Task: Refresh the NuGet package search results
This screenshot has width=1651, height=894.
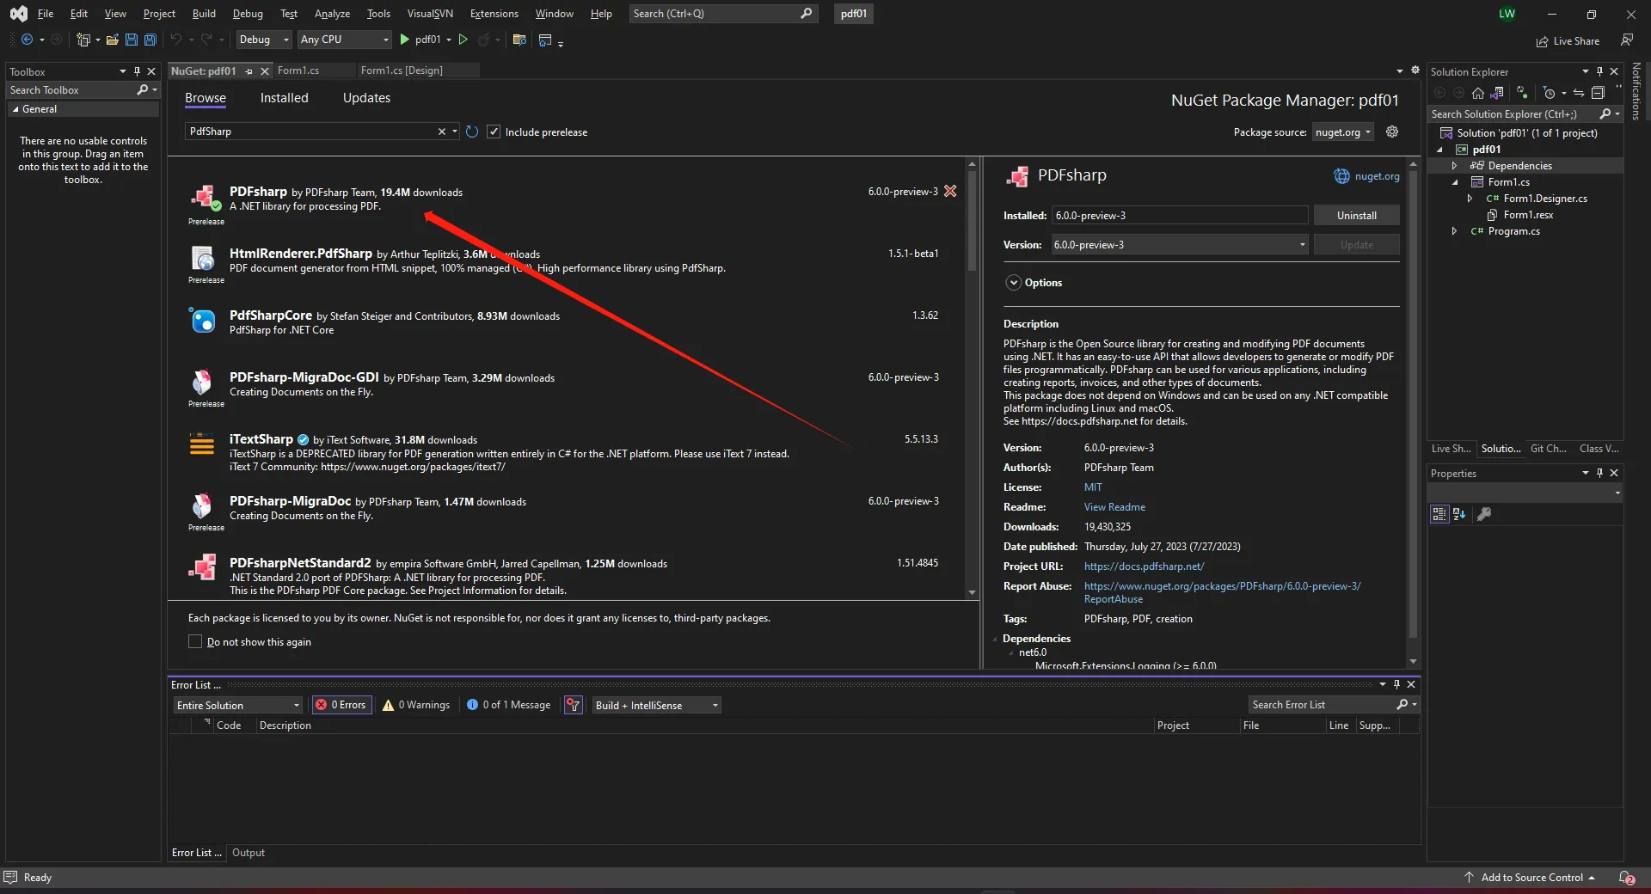Action: point(472,132)
